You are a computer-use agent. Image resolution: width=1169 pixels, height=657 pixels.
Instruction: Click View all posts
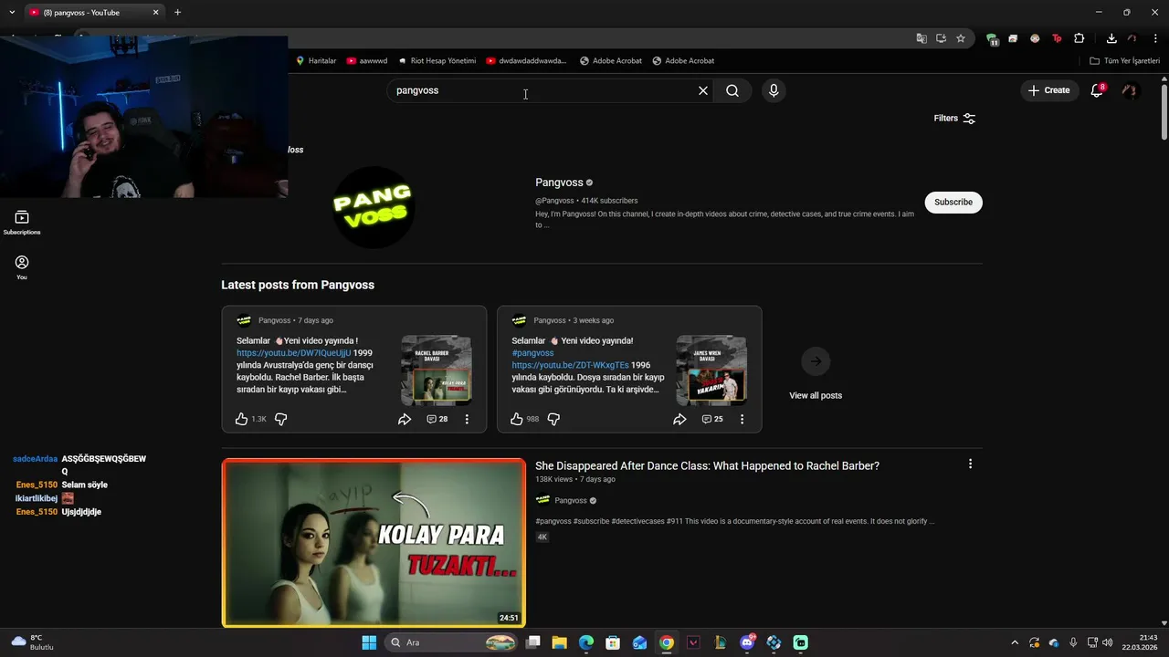(x=816, y=395)
